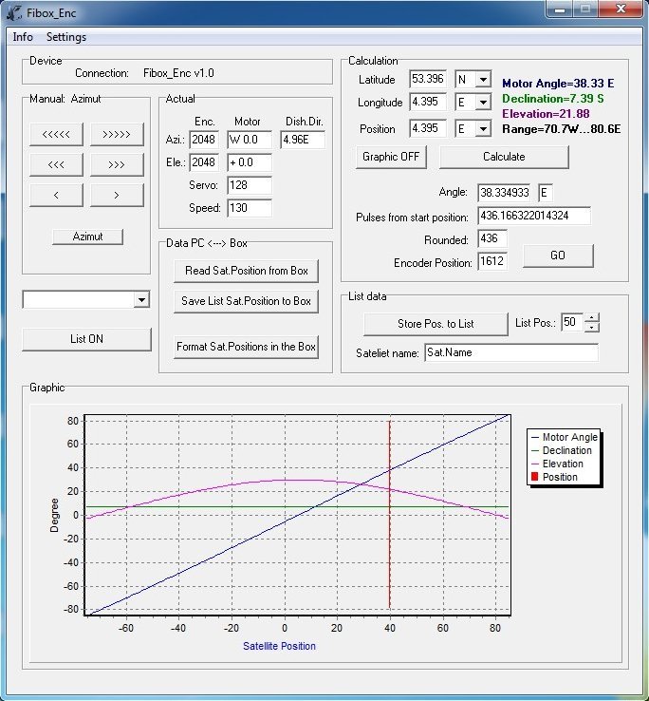
Task: Open the Settings menu
Action: 66,37
